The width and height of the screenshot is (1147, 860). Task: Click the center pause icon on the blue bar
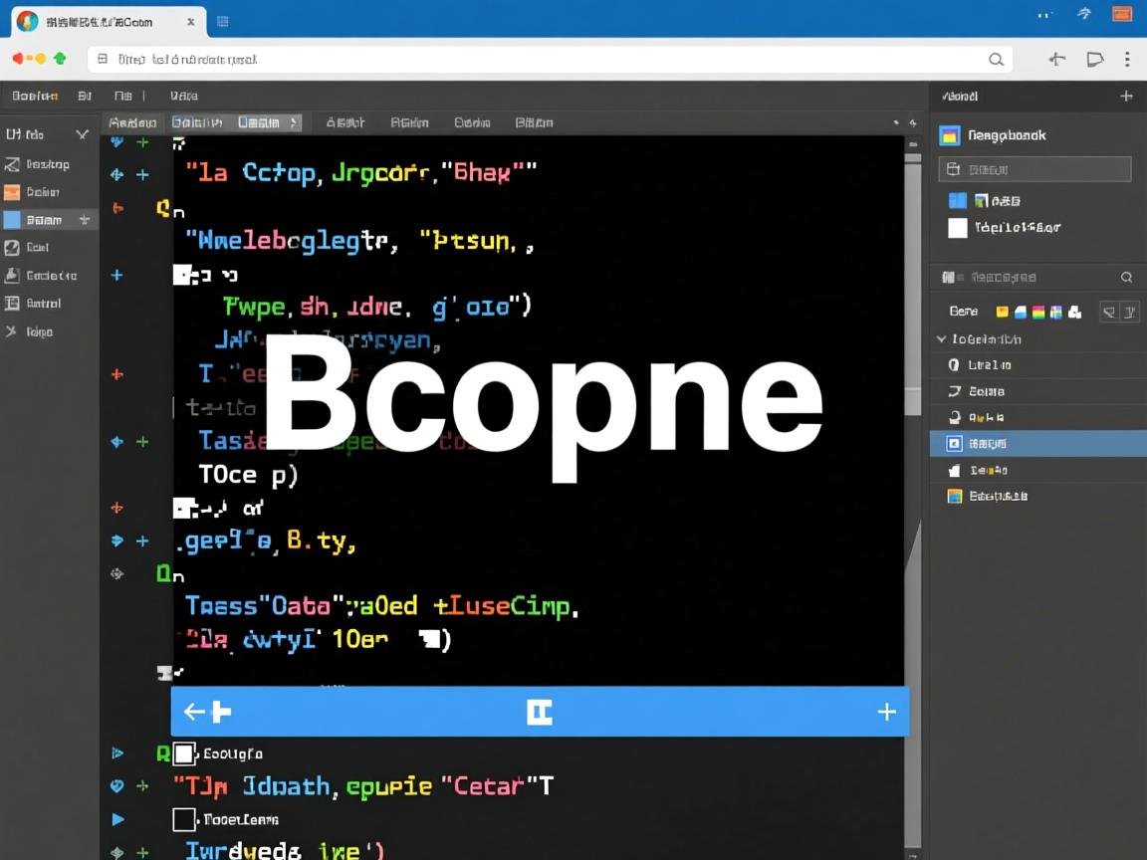coord(540,712)
